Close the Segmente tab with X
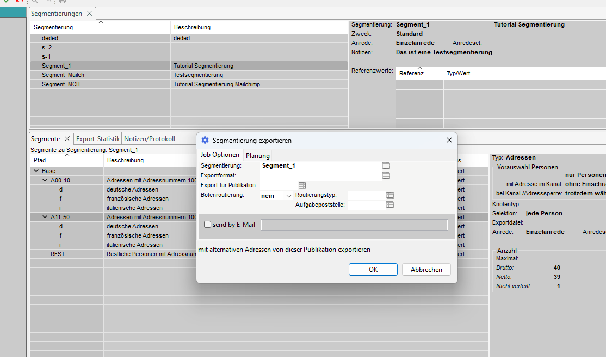 (67, 139)
